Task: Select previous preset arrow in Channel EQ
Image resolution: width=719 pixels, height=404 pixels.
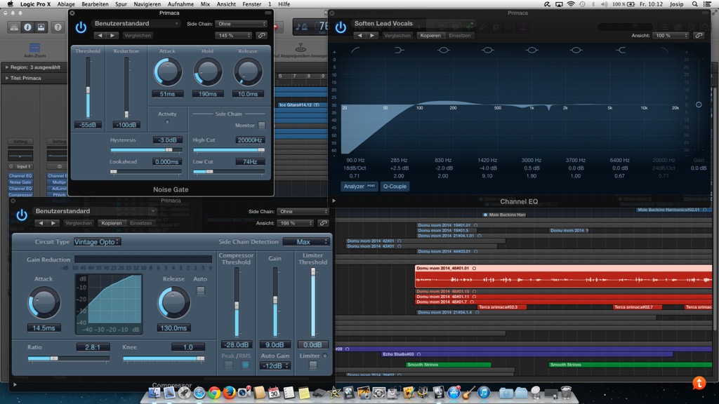Action: pos(360,35)
